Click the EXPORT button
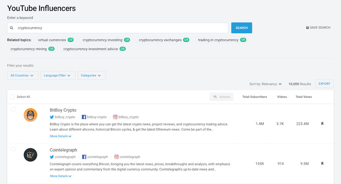Screen dimensions: 341x184 pyautogui.click(x=324, y=84)
